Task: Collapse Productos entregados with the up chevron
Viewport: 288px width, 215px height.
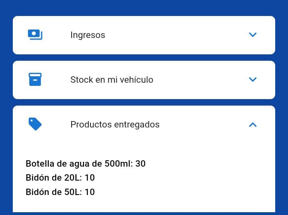Action: tap(252, 125)
